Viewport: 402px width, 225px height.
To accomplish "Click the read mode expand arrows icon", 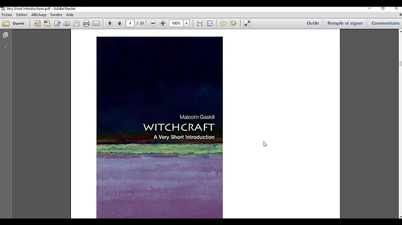I will pos(247,23).
